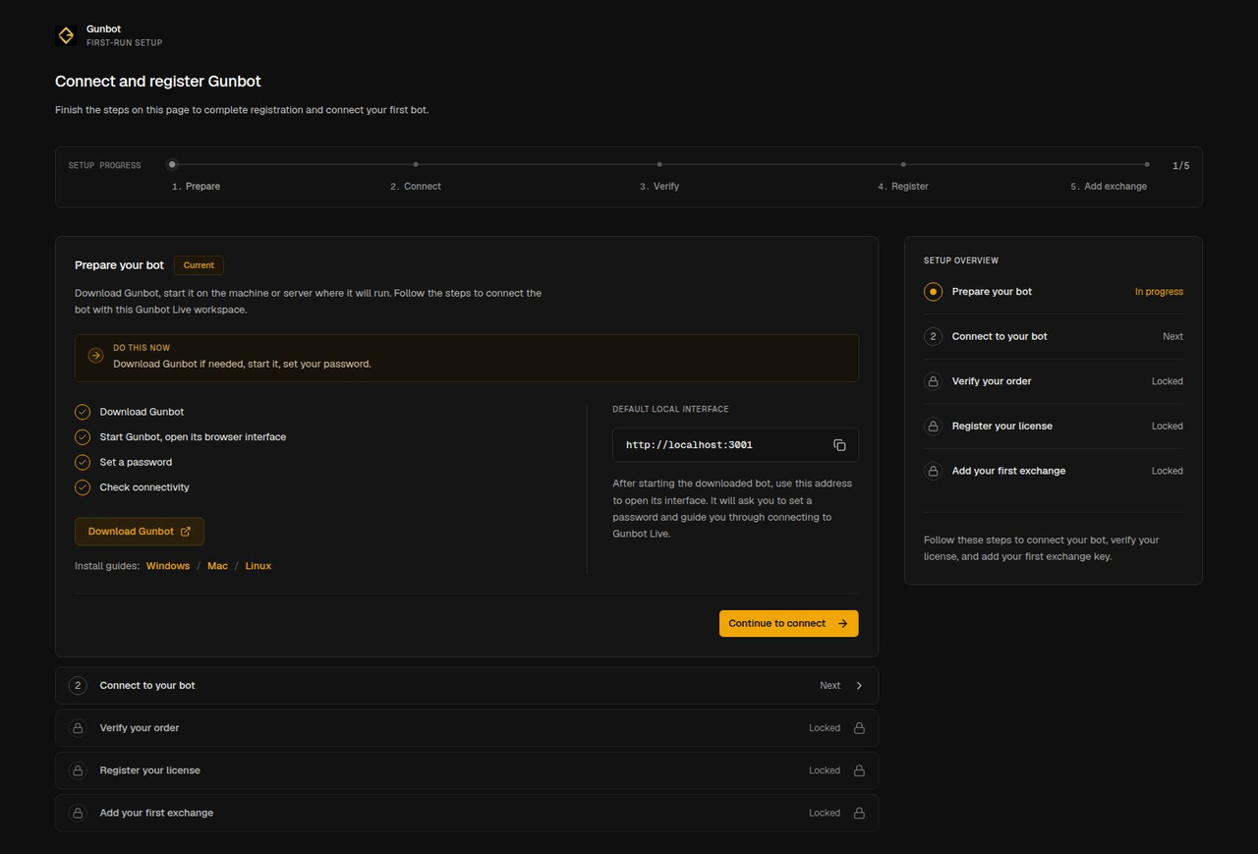Toggle the Set a password checkmark
Image resolution: width=1258 pixels, height=854 pixels.
83,462
